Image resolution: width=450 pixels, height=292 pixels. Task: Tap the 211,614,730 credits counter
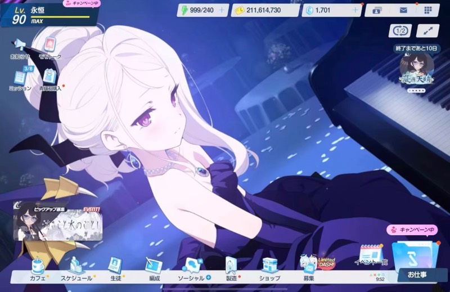[265, 10]
